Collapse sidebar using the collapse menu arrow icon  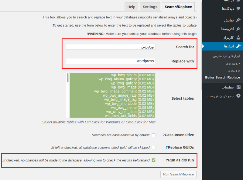[238, 96]
